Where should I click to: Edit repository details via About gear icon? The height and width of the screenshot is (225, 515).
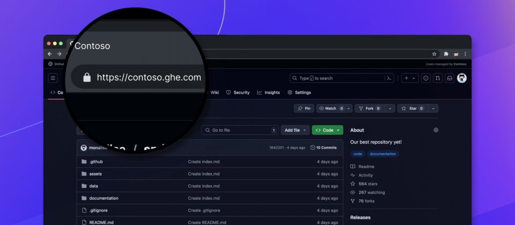(436, 130)
